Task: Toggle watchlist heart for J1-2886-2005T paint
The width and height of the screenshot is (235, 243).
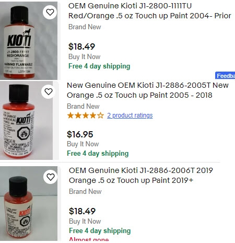Action: (49, 91)
